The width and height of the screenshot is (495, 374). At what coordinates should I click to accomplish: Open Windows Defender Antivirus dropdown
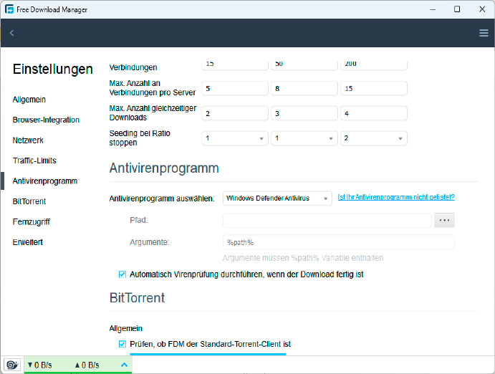[277, 198]
